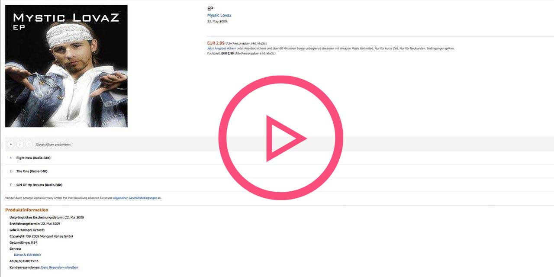Select track 'Girl Of My Dreams (Radio Edit)'
Image resolution: width=554 pixels, height=277 pixels.
pos(39,185)
